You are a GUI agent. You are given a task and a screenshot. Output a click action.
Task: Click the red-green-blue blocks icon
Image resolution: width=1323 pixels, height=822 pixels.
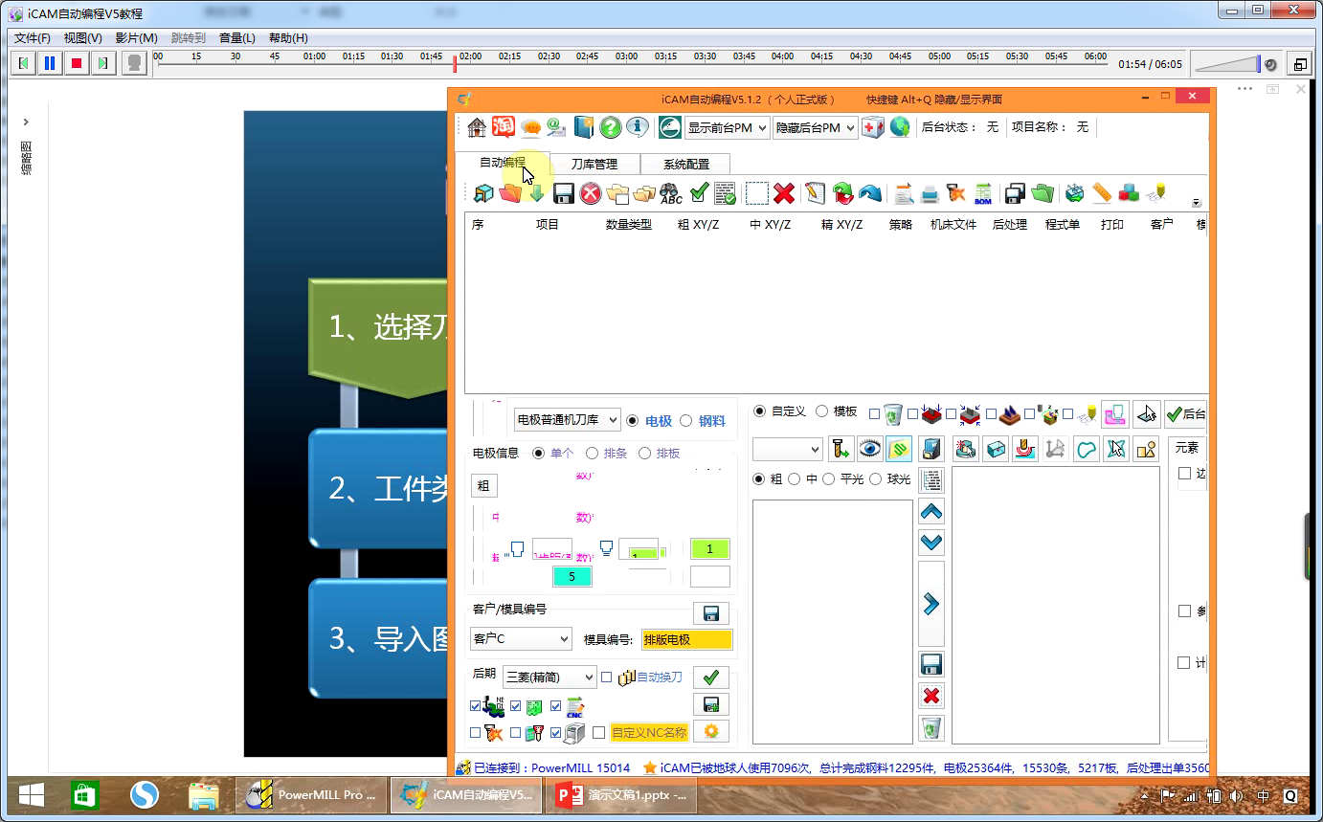click(x=1129, y=193)
